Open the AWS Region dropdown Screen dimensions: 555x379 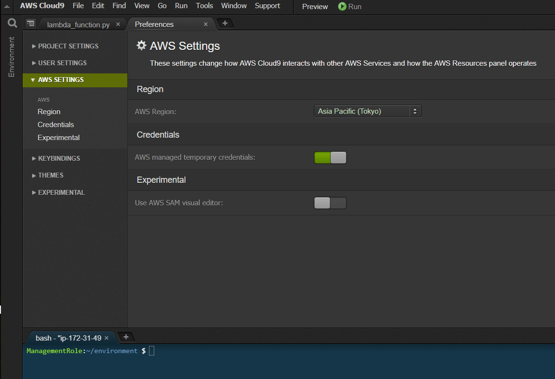pyautogui.click(x=368, y=111)
